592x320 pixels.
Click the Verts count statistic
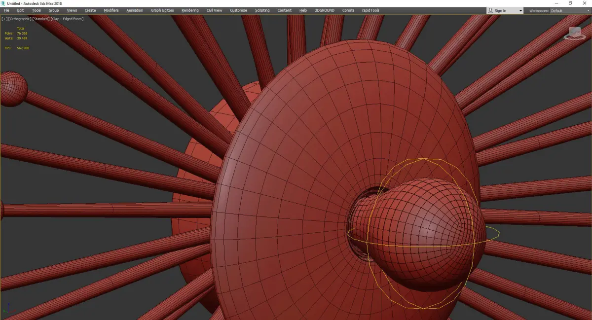(16, 38)
